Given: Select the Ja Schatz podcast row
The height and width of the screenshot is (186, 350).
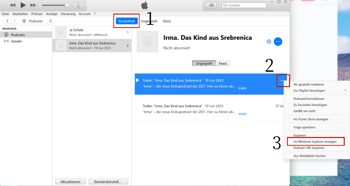Looking at the screenshot, I should click(x=92, y=32).
